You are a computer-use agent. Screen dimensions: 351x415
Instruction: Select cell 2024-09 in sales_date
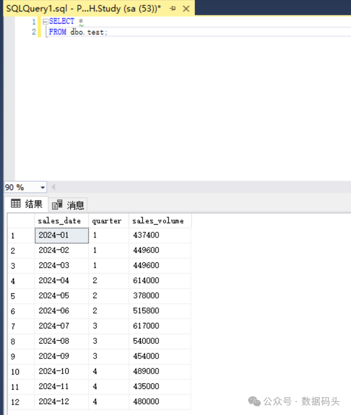62,356
